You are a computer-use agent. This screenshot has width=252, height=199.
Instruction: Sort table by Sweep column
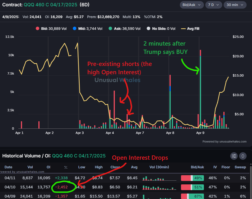pyautogui.click(x=240, y=167)
